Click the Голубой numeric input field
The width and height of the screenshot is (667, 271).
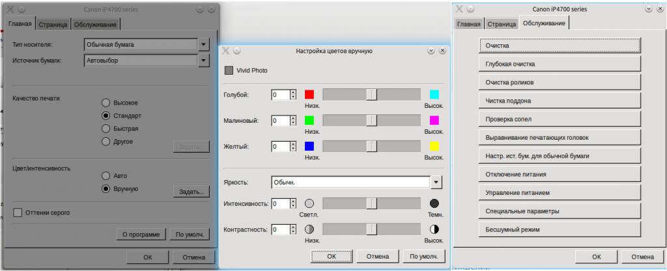[x=280, y=95]
